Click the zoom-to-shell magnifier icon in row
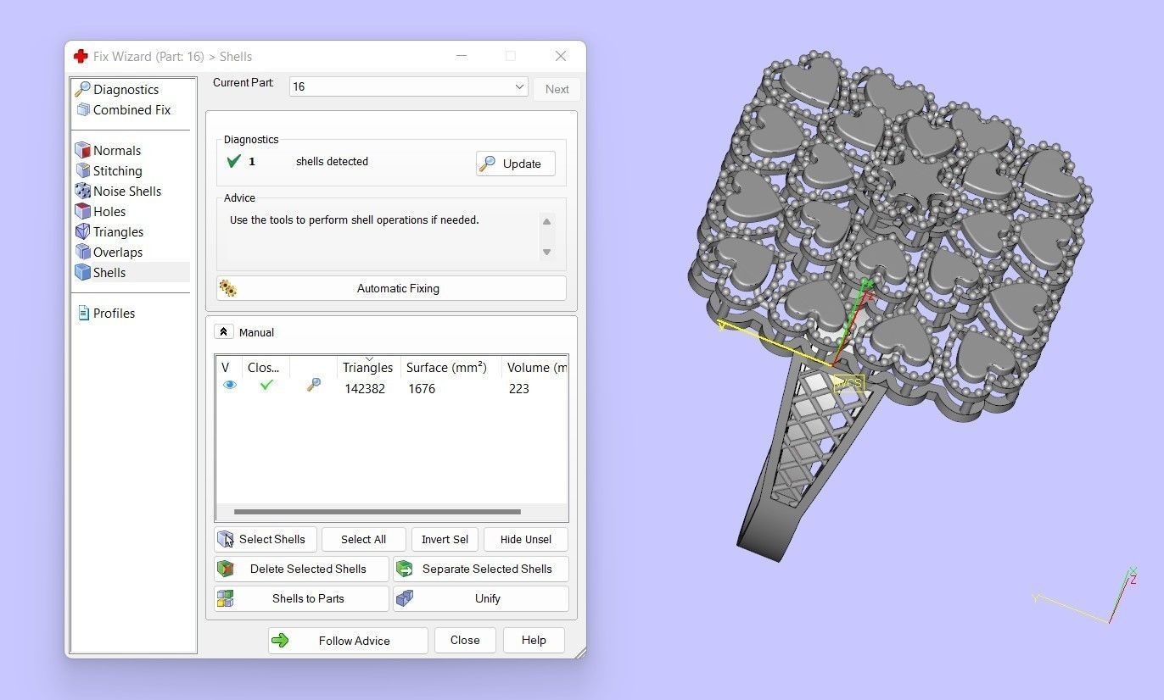Screen dimensions: 1164x700 tap(314, 385)
